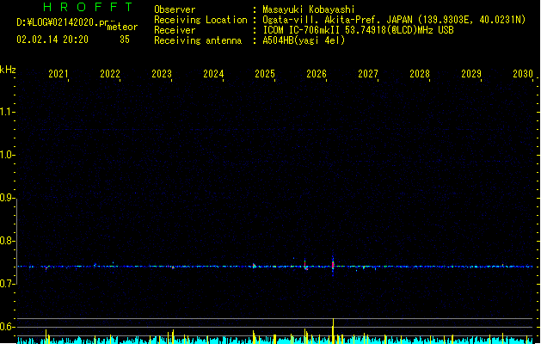Click the tallest yellow peak in power graph
This screenshot has width=541, height=344.
(x=333, y=330)
